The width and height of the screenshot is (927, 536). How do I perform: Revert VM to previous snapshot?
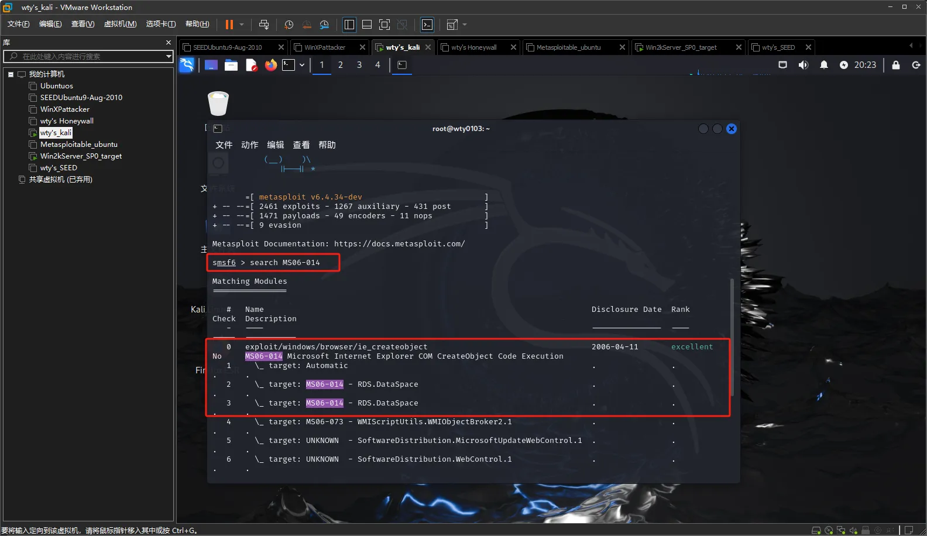[x=307, y=25]
